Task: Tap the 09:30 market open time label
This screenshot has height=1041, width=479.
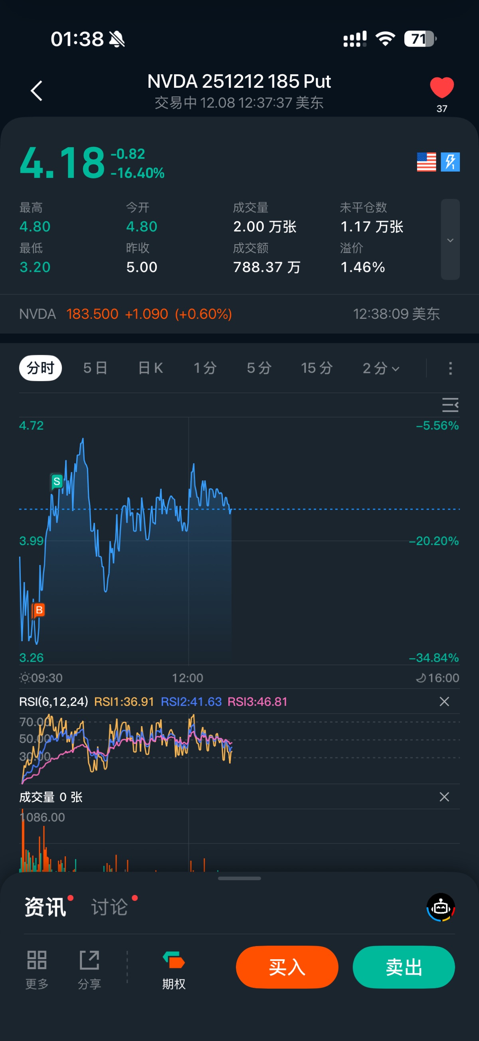Action: tap(46, 678)
